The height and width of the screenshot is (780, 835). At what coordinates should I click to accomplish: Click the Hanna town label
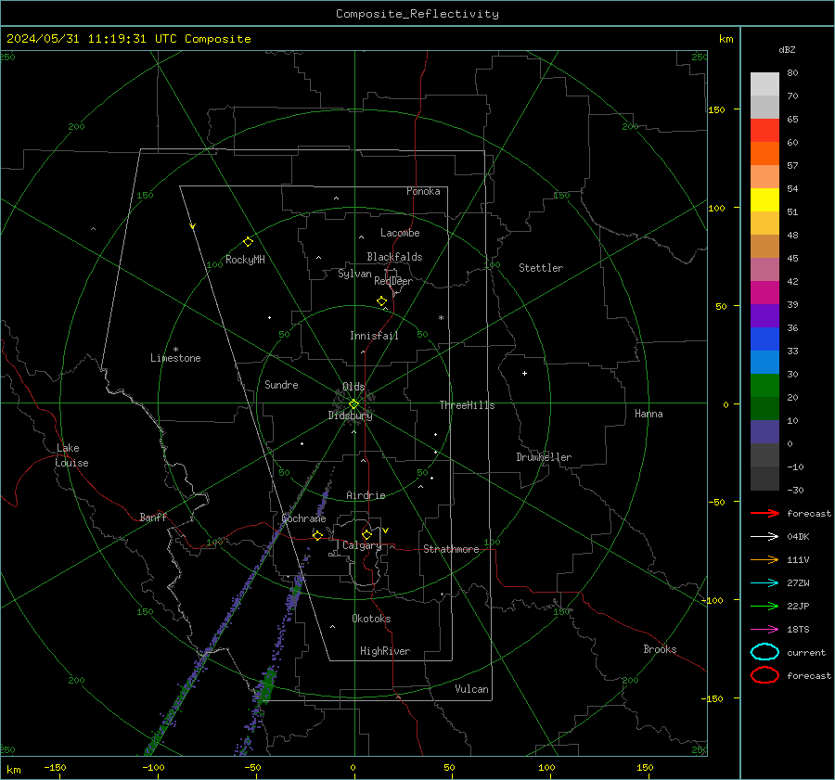click(649, 414)
